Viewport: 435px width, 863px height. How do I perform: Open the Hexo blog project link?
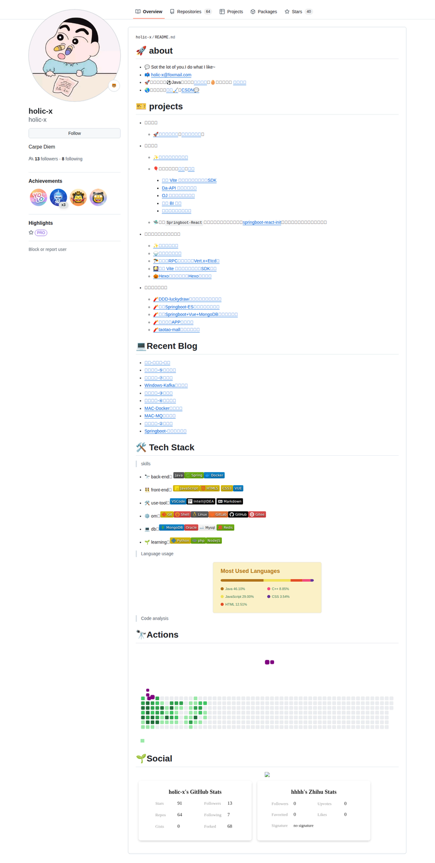[182, 276]
